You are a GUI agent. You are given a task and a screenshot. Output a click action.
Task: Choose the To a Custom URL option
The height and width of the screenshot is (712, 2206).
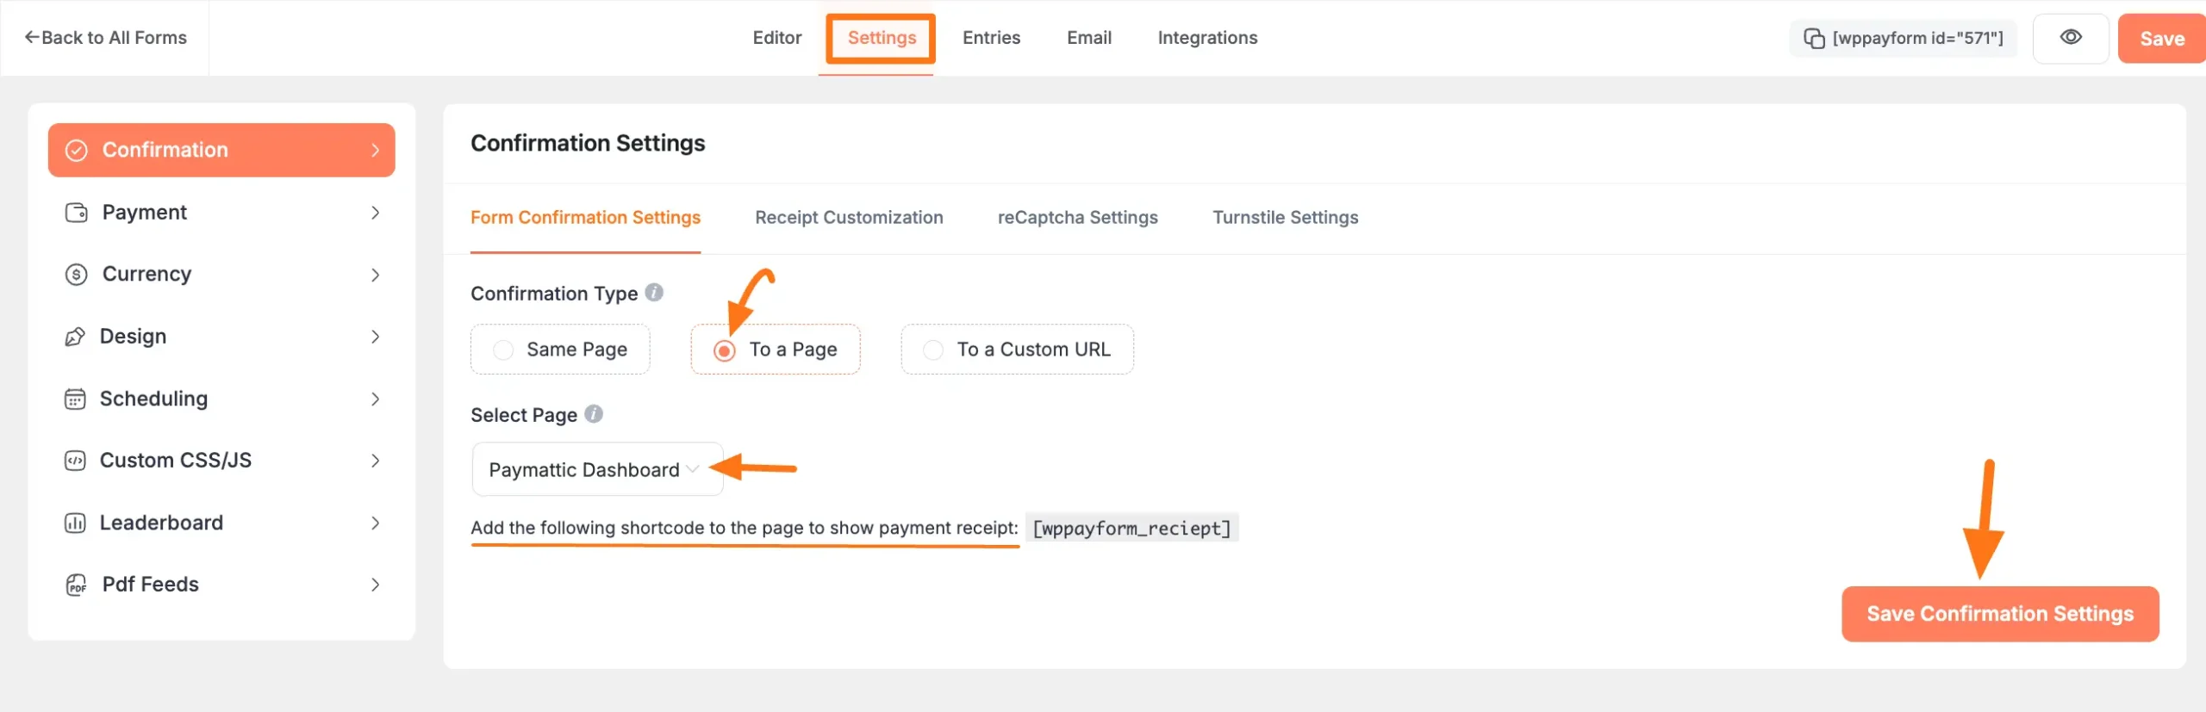932,350
